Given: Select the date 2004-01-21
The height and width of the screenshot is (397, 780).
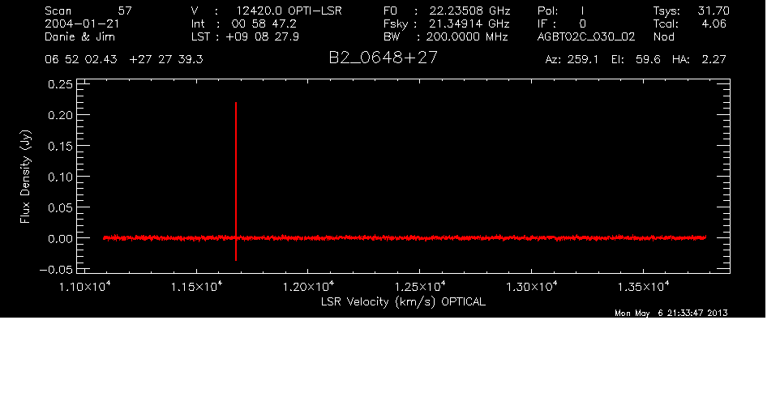Looking at the screenshot, I should point(82,23).
